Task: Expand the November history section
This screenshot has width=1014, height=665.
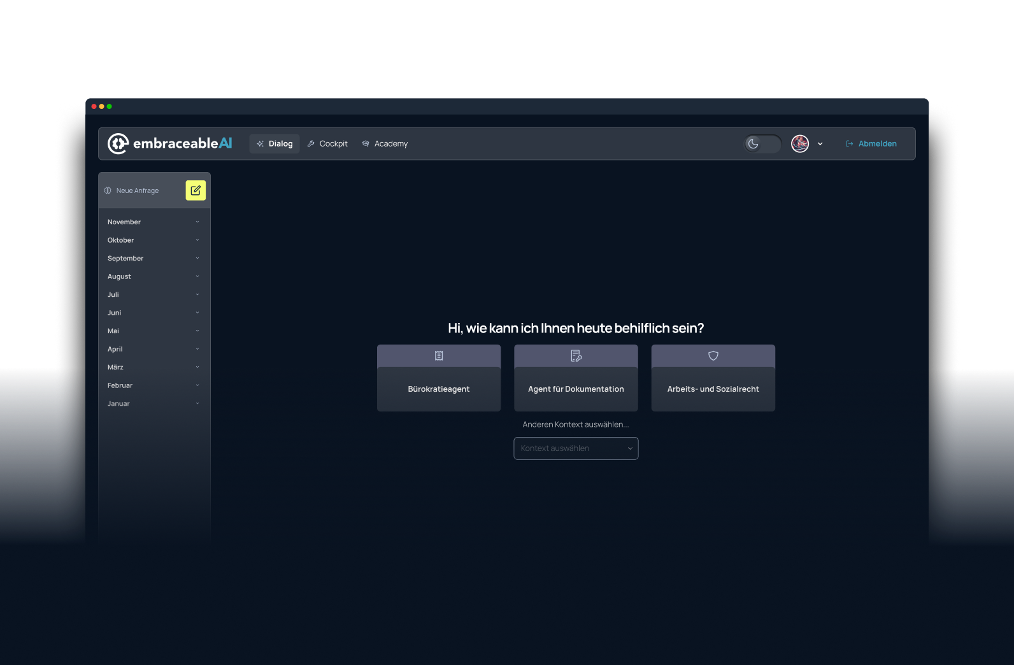Action: coord(154,222)
